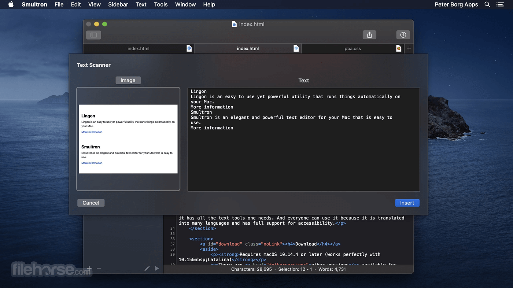The height and width of the screenshot is (288, 513).
Task: Insert the scanned text into document
Action: click(x=407, y=203)
